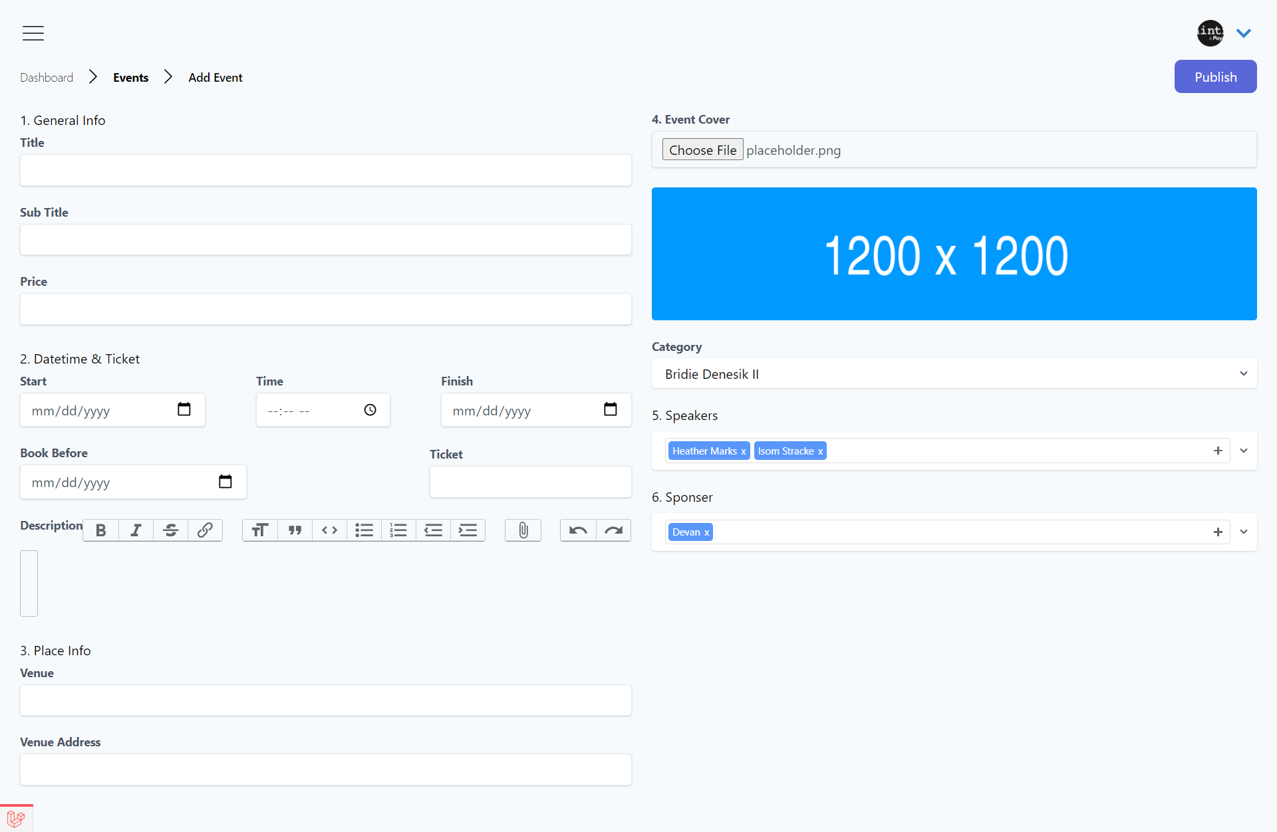Go to Events in the breadcrumb

(x=130, y=78)
